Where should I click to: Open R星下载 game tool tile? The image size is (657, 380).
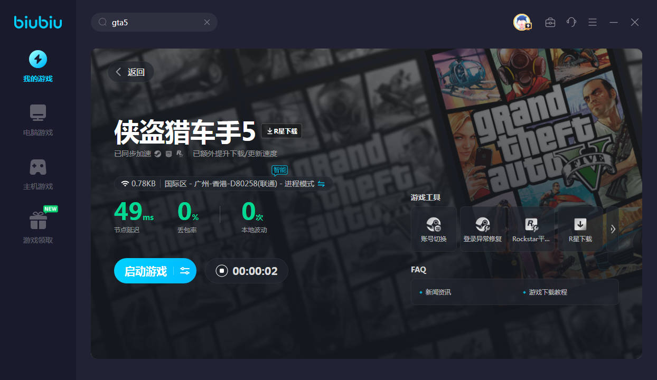coord(580,229)
